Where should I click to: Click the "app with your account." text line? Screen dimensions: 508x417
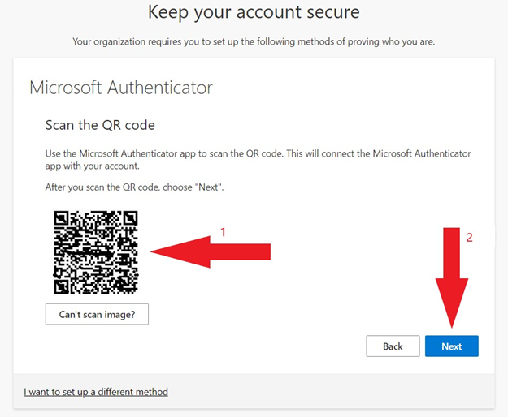pyautogui.click(x=93, y=166)
